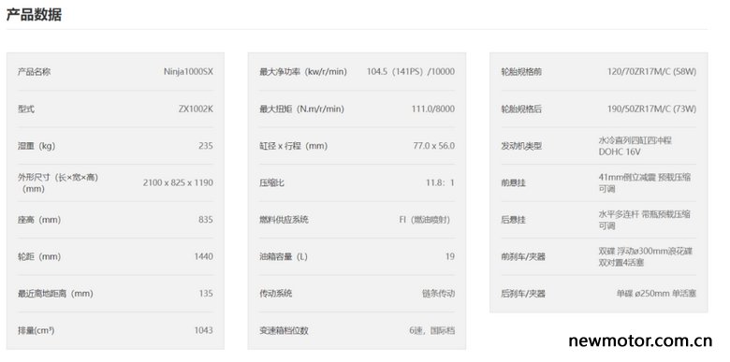730x362 pixels.
Task: Select the 1440 wheelbase value
Action: (x=203, y=256)
